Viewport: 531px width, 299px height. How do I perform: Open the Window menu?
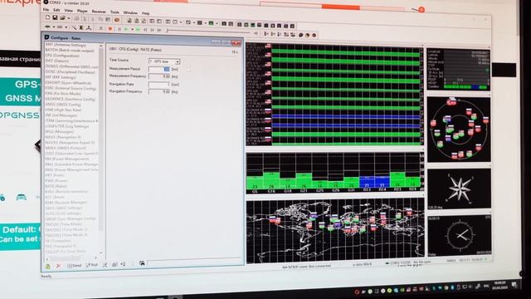click(130, 12)
